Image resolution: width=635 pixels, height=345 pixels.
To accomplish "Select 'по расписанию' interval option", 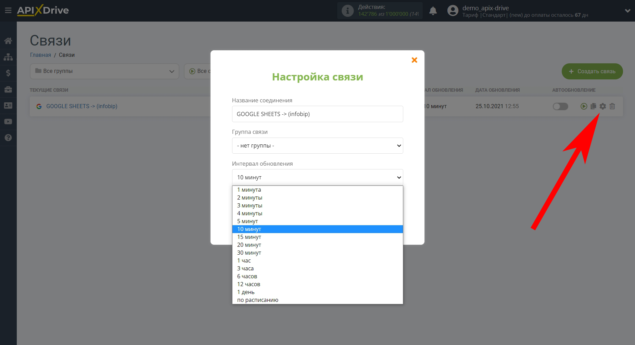I will click(x=317, y=300).
